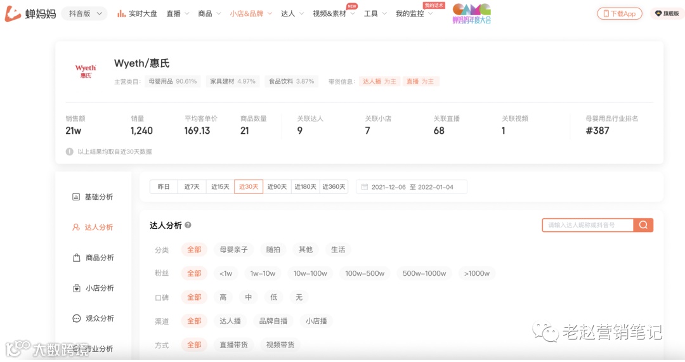Viewport: 685px width, 362px height.
Task: Expand the 商品 menu dropdown
Action: click(209, 13)
